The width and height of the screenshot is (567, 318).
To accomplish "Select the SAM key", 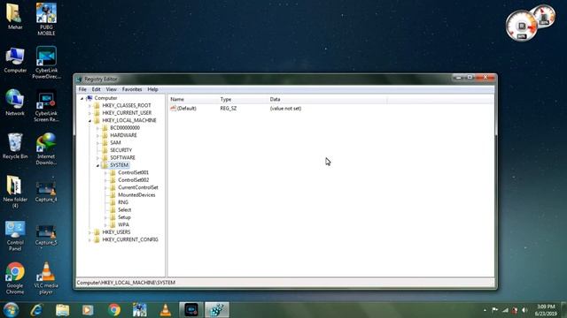I will coord(115,143).
